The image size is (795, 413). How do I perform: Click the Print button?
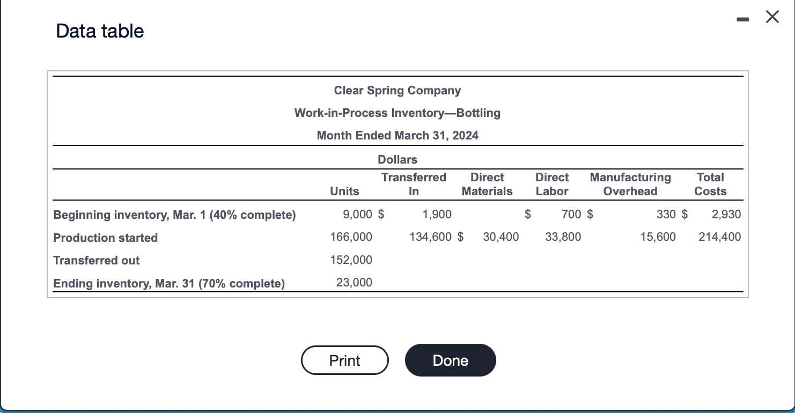pos(344,360)
